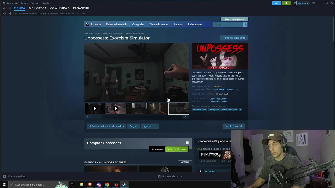Viewport: 335px width, 188px height.
Task: Click the Windows platform icon
Action: [187, 143]
